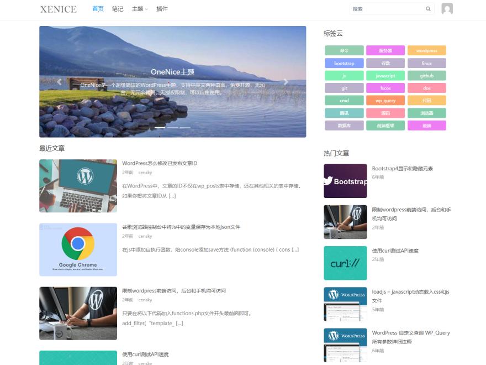Open the 插件 page link
Viewport: 486px width, 365px height.
click(x=163, y=9)
